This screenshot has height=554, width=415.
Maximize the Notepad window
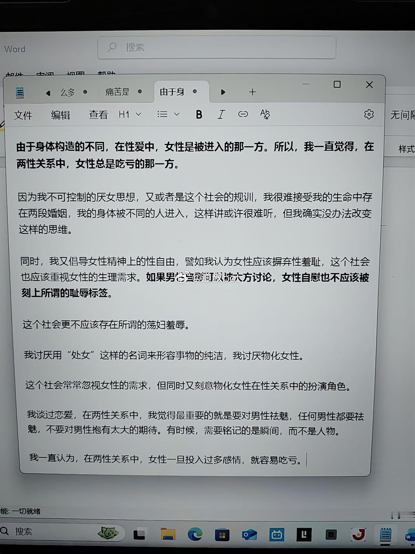337,85
